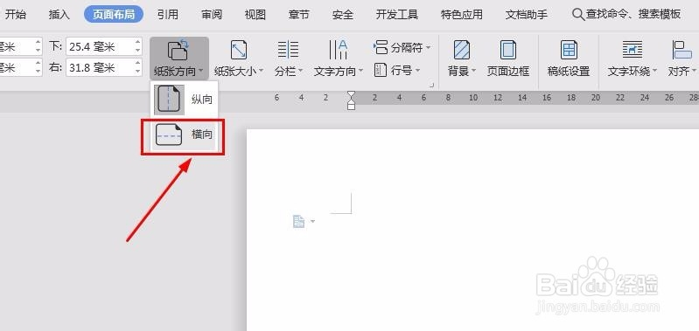Switch to the 特色应用 tab

click(x=462, y=14)
